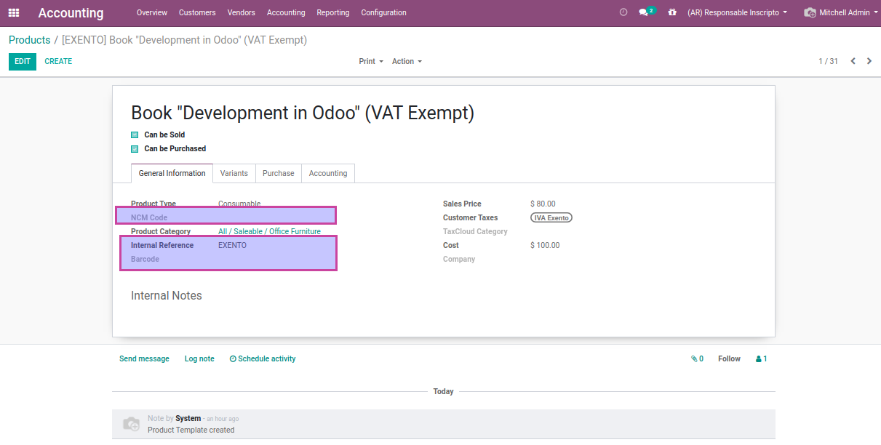Viewport: 881px width, 445px height.
Task: Open the product category Office Furniture link
Action: pyautogui.click(x=269, y=231)
